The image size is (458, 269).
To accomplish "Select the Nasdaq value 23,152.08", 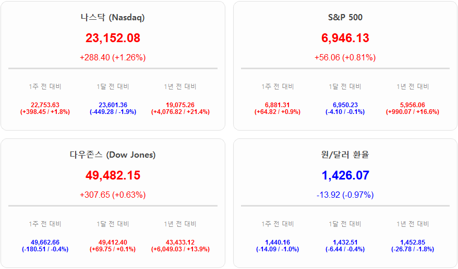I will tap(113, 38).
